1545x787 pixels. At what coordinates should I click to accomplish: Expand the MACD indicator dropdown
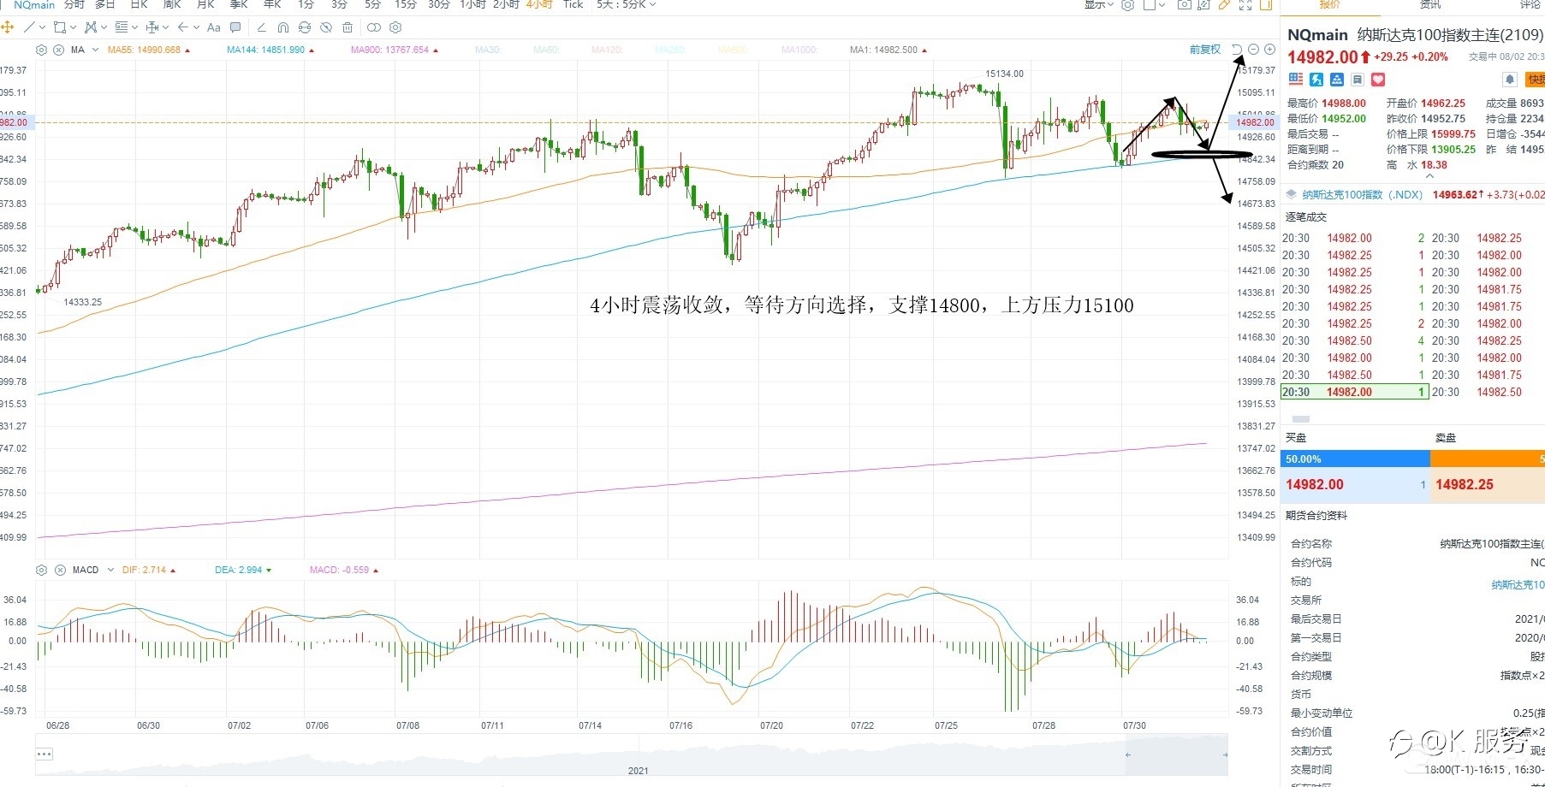pyautogui.click(x=110, y=570)
